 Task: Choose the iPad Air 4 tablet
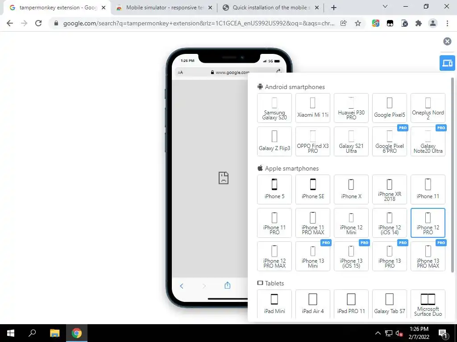[313, 304]
